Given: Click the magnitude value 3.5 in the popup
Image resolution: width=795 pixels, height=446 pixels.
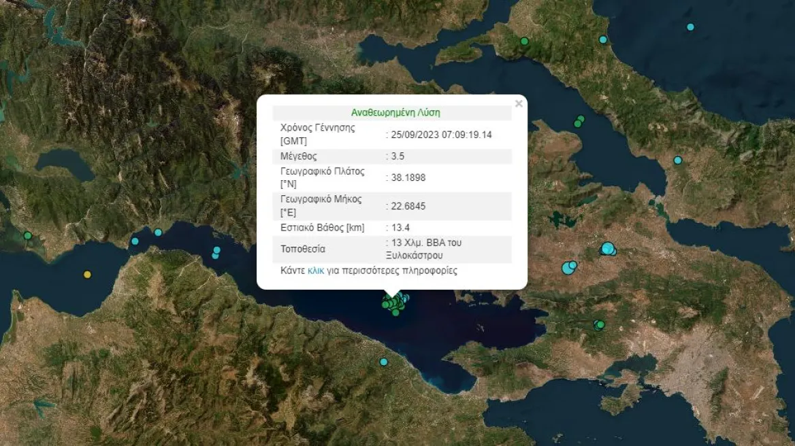Looking at the screenshot, I should coord(397,156).
